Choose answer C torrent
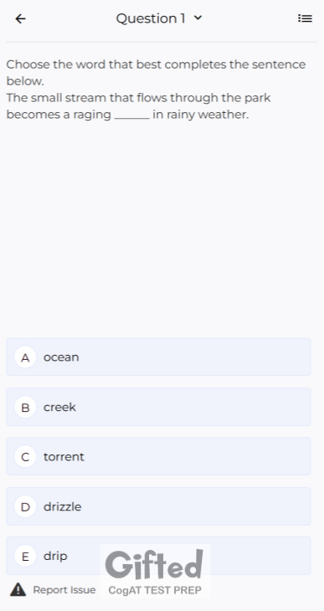The width and height of the screenshot is (324, 611). (x=159, y=456)
